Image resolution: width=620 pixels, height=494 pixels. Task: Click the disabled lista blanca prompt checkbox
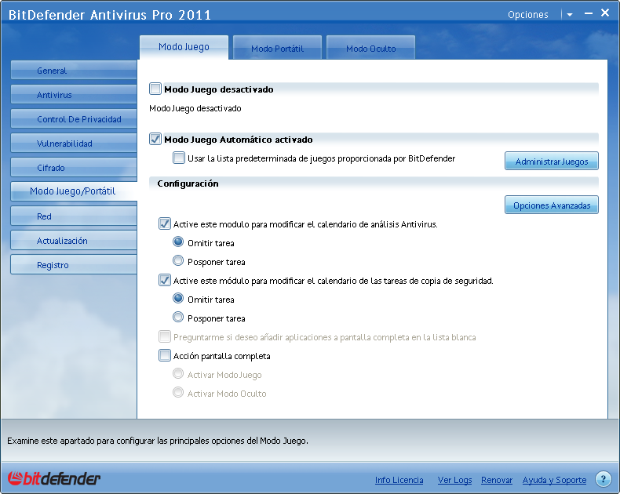[x=165, y=336]
